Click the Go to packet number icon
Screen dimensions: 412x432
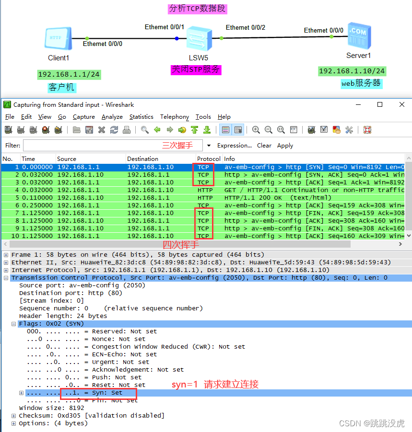click(182, 130)
